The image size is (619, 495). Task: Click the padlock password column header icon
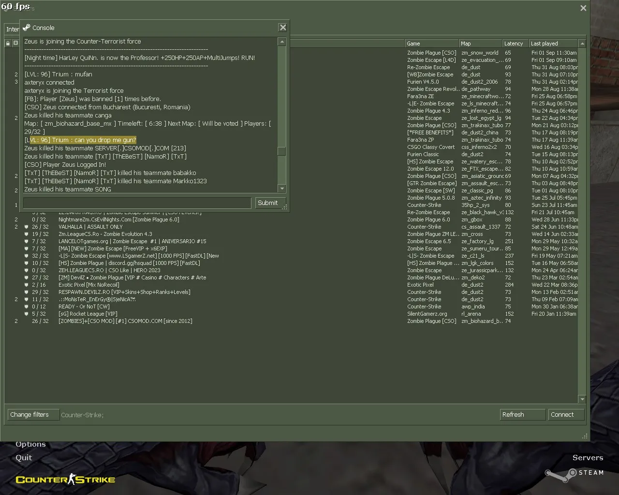point(8,43)
